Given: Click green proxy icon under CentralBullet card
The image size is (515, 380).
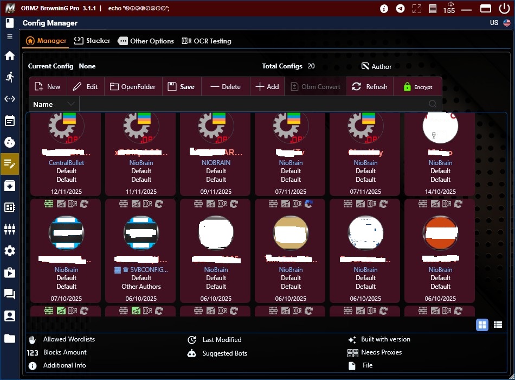Looking at the screenshot, I should point(49,204).
